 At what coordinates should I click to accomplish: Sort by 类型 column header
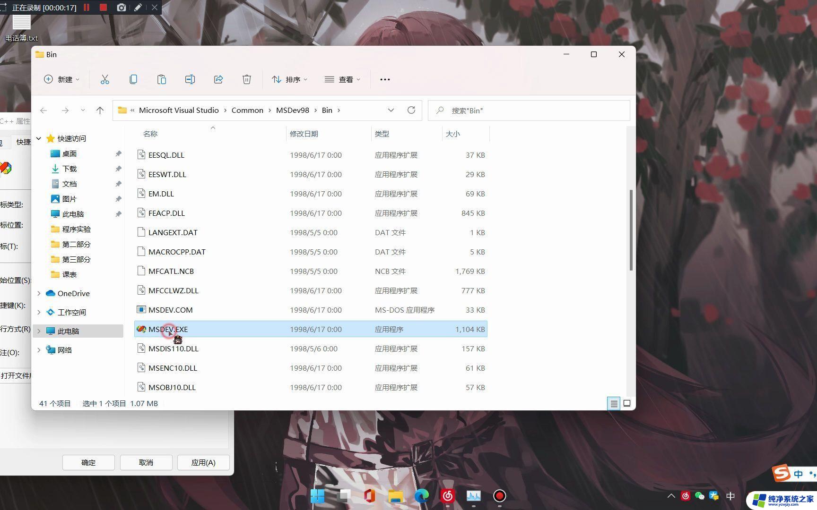(382, 134)
